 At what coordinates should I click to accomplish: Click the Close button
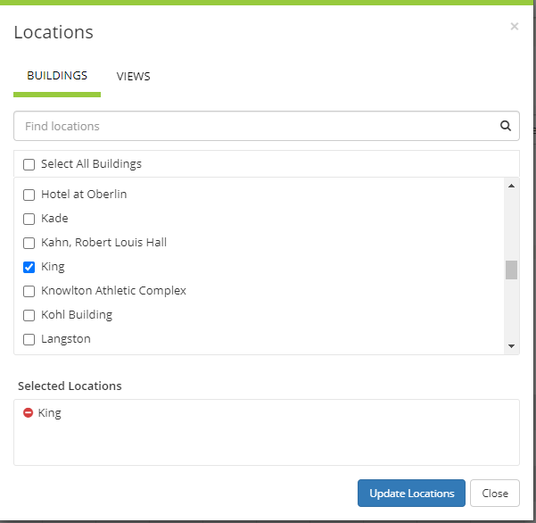(494, 494)
